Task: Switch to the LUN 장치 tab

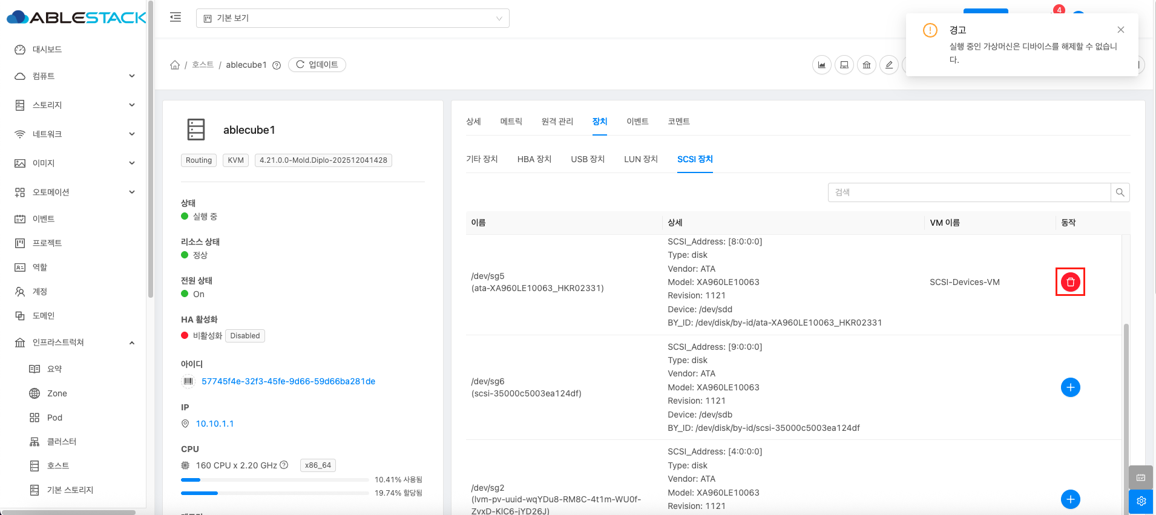Action: 640,159
